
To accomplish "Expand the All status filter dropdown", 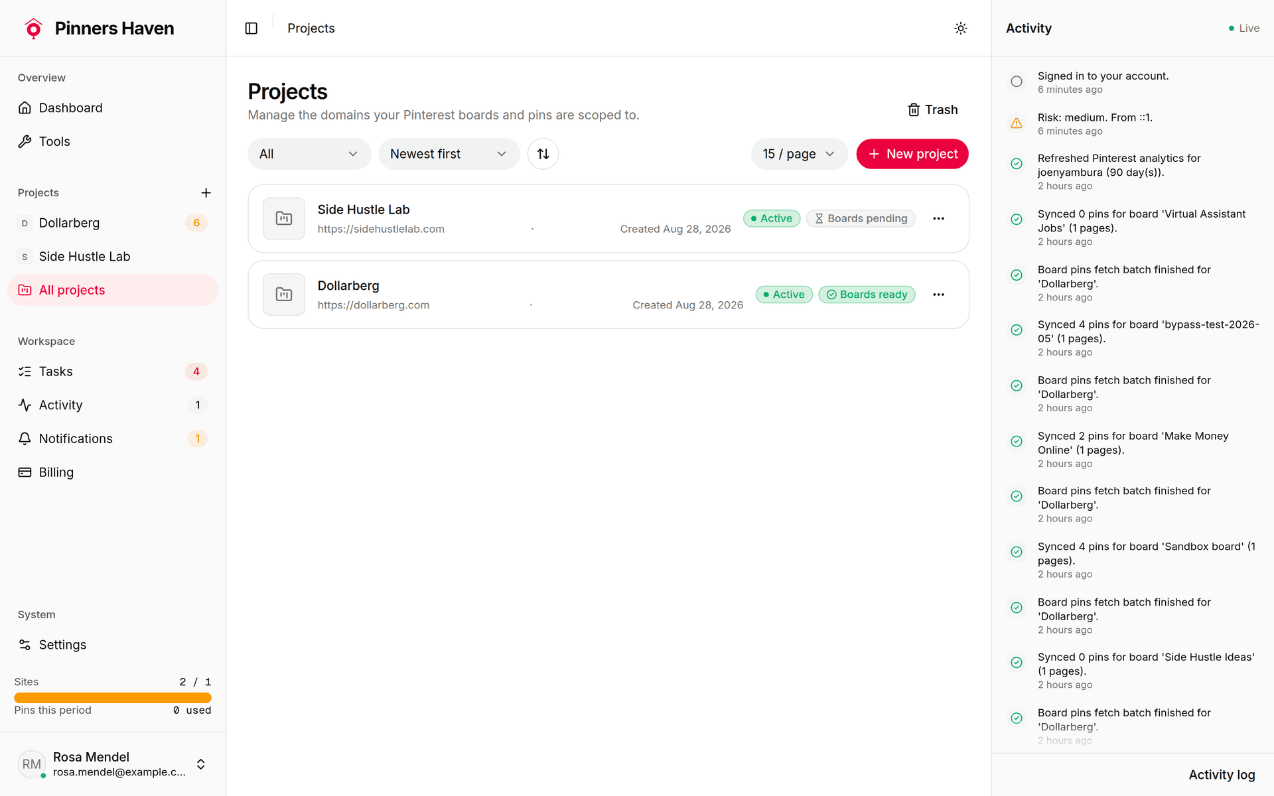I will pos(309,154).
